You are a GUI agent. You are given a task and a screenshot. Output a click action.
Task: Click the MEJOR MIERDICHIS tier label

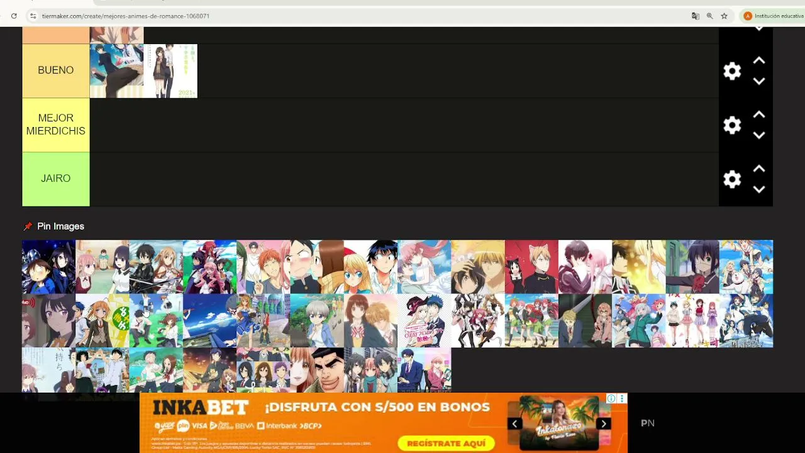[56, 125]
